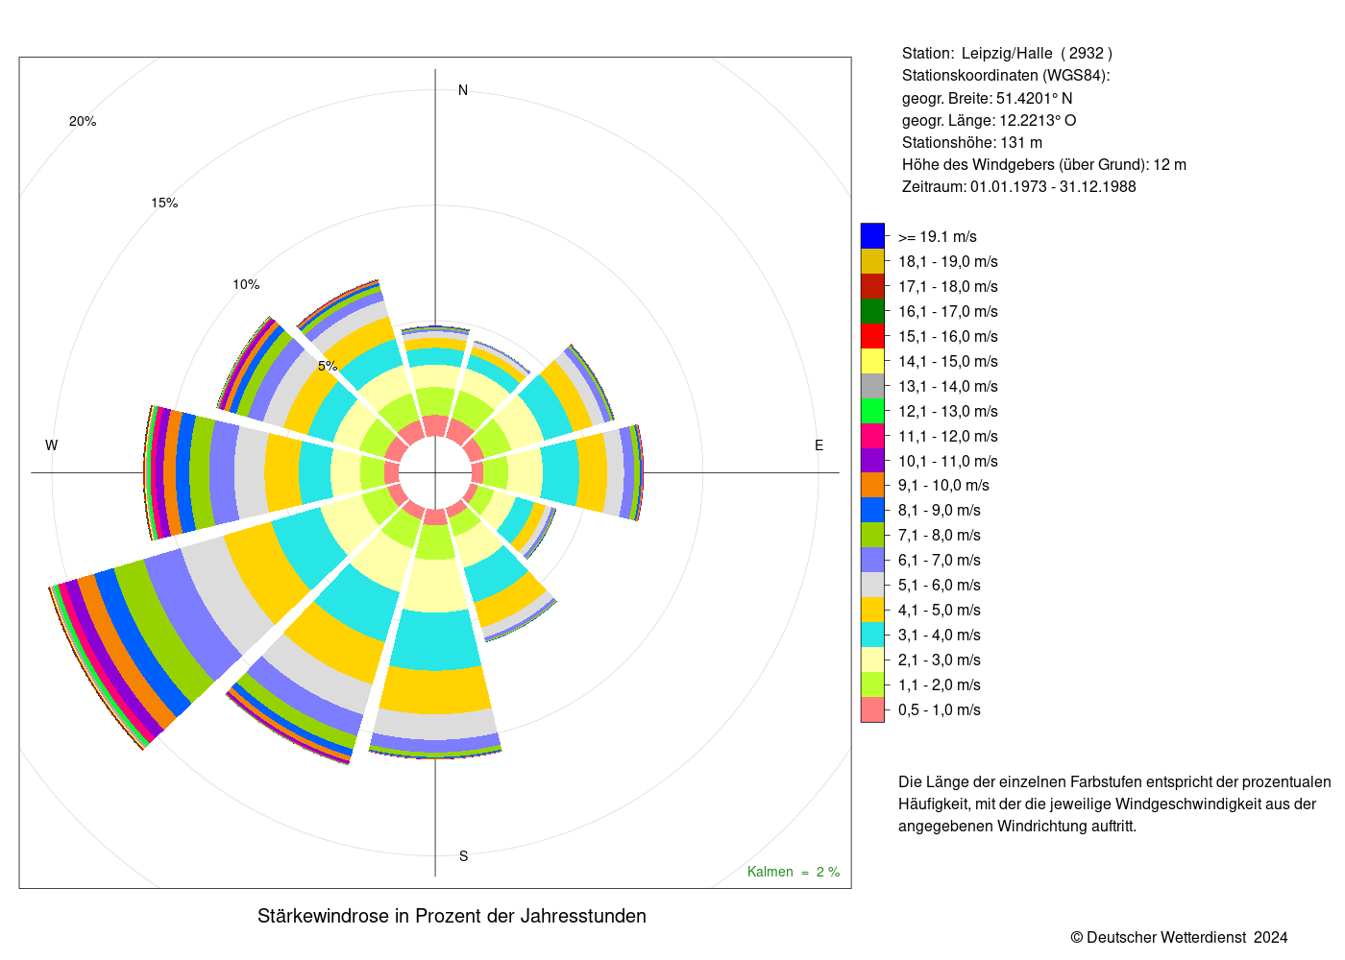The width and height of the screenshot is (1345, 960).
Task: Pick the gray 13,1 - 14,0 m/s swatch
Action: tap(872, 386)
